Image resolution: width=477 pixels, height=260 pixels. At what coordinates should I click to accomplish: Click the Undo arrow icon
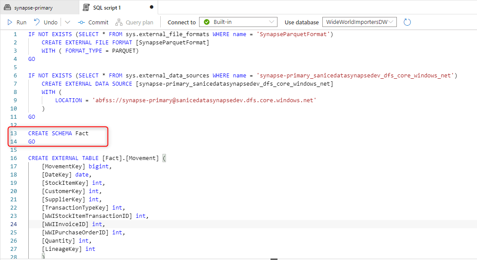tap(37, 22)
